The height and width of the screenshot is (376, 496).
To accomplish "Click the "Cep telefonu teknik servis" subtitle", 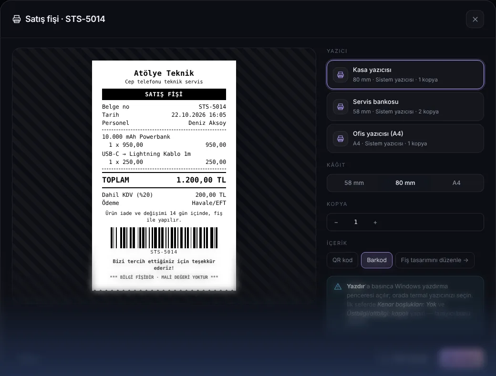I will (164, 82).
